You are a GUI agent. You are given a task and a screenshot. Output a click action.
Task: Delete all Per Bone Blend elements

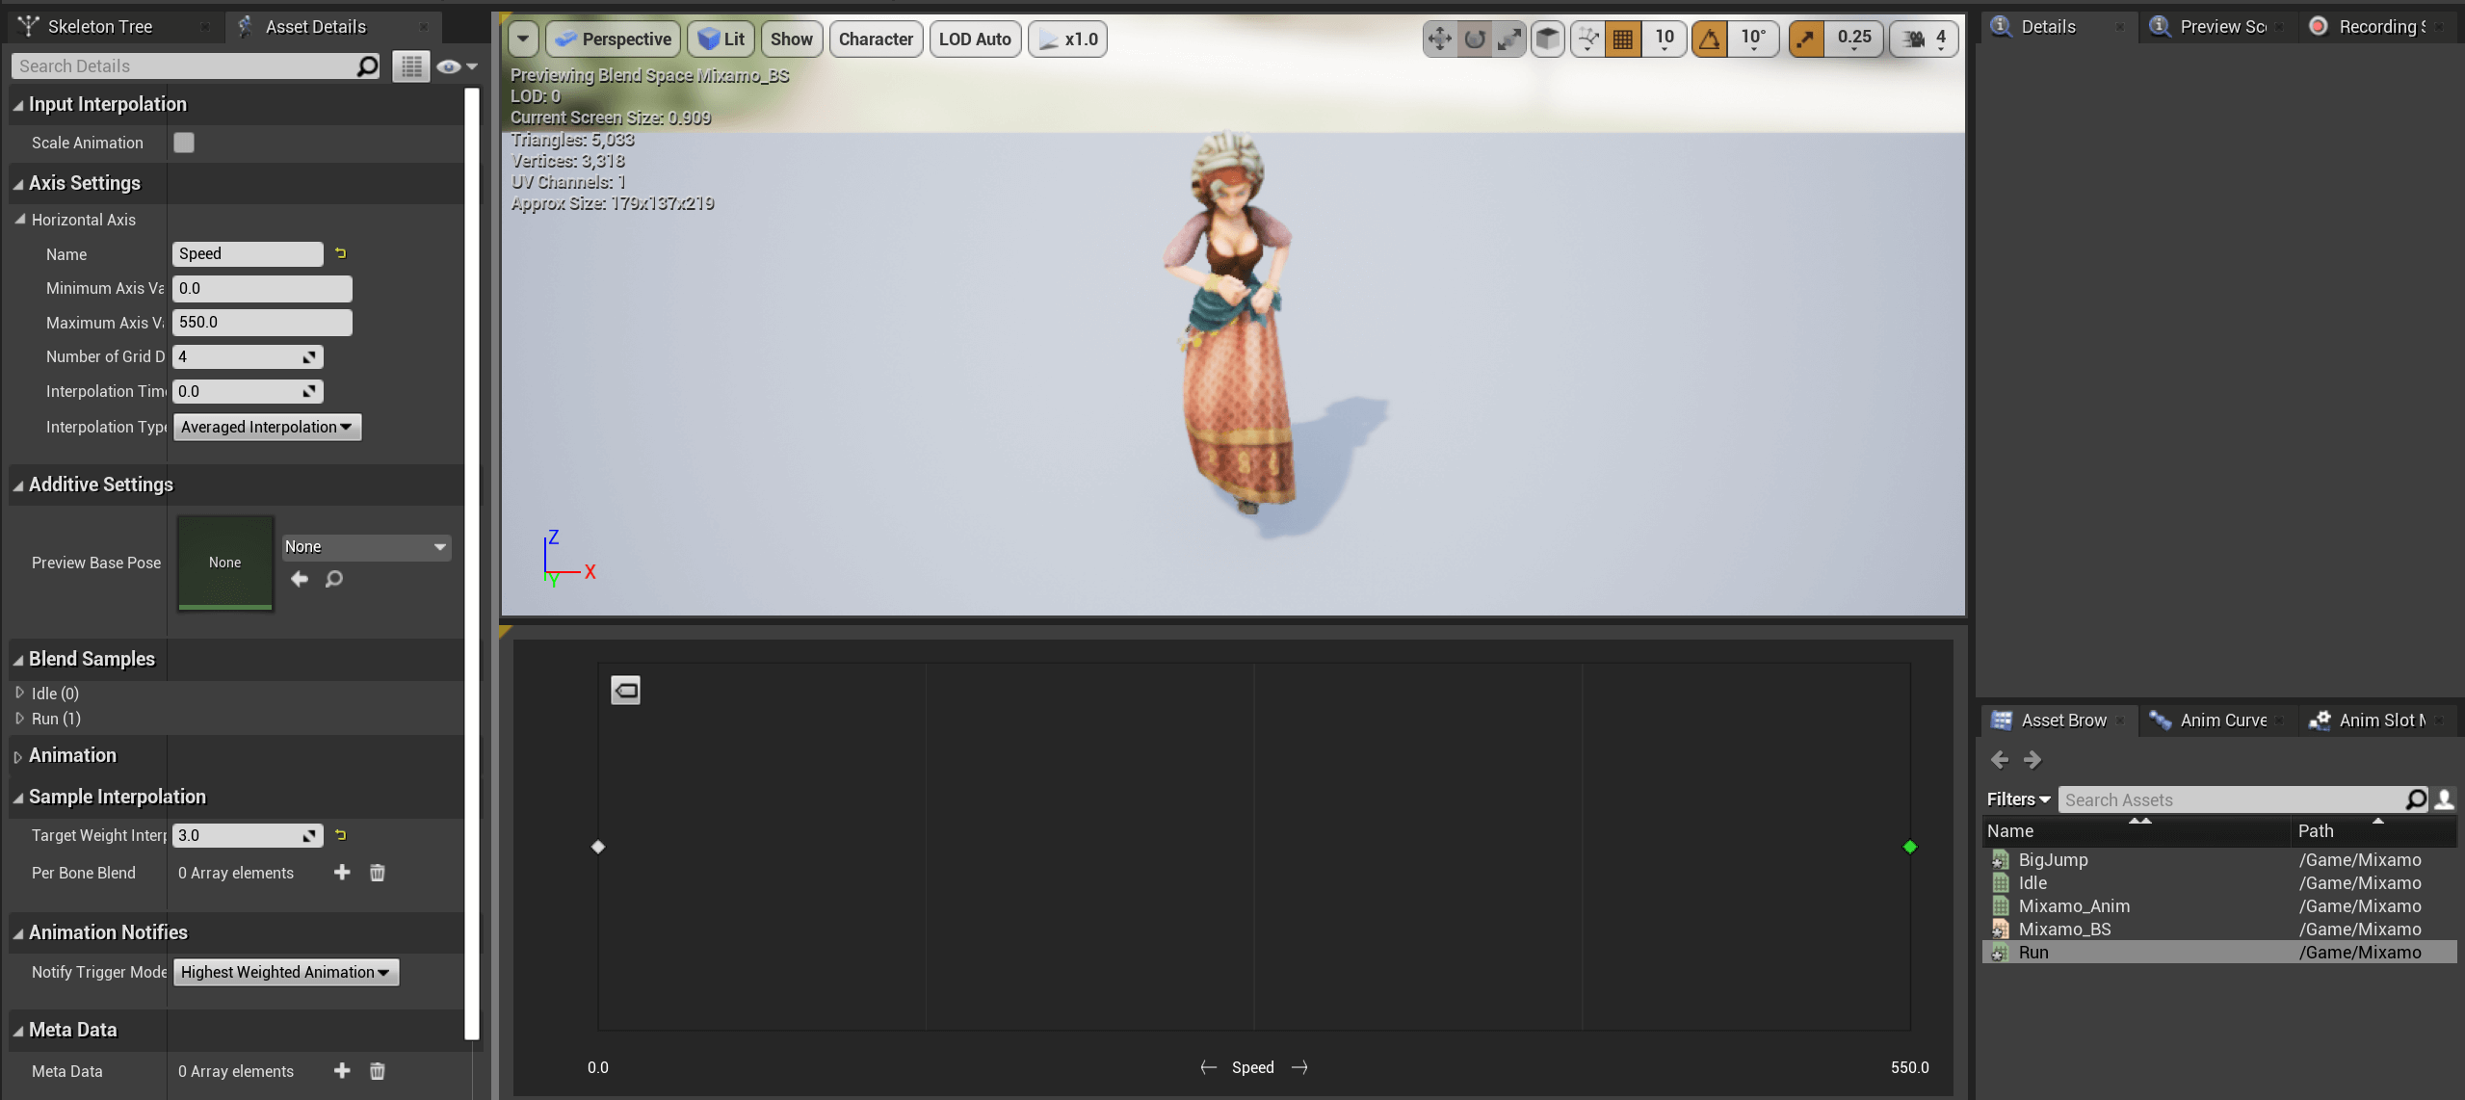pyautogui.click(x=378, y=873)
